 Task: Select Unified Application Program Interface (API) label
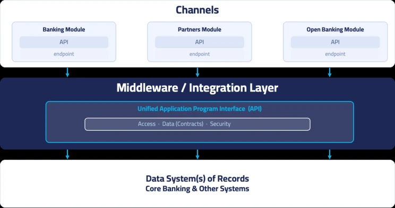(x=200, y=109)
